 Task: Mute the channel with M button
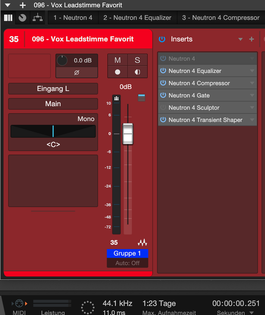pos(118,60)
